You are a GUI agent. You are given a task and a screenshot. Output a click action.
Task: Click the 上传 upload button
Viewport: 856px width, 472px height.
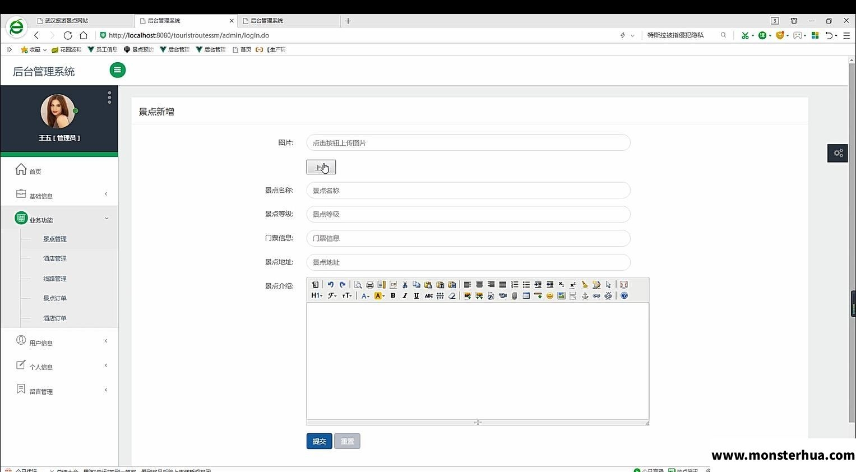pyautogui.click(x=321, y=167)
